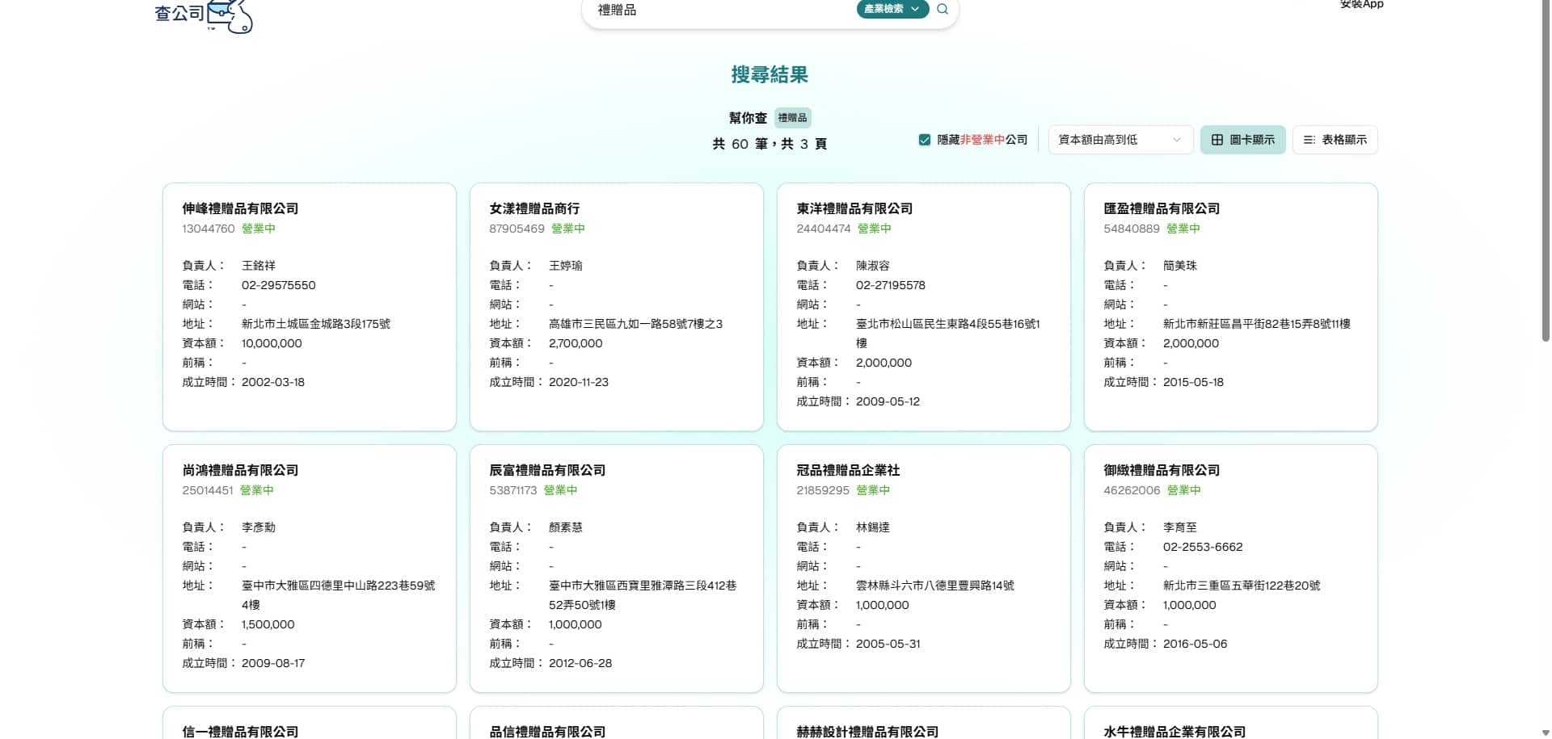Click address 新北市三重區五華街122巷20號

(x=1242, y=586)
